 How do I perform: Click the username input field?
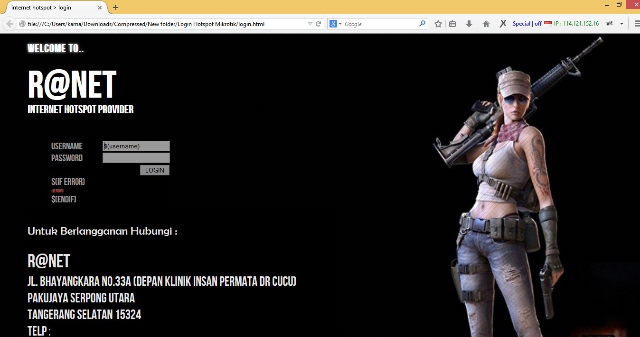[x=136, y=146]
